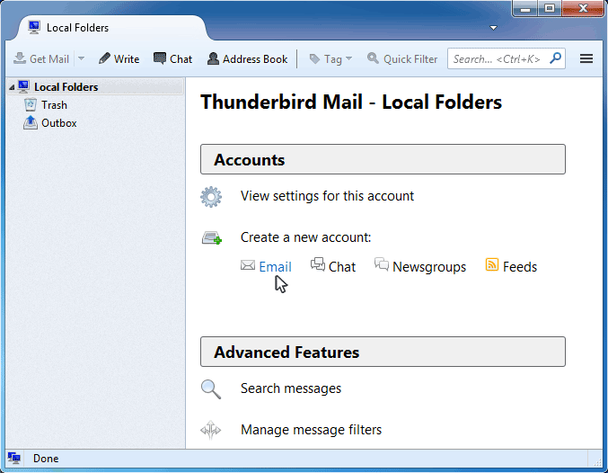Click the Outbox tray icon
This screenshot has width=608, height=473.
[x=31, y=122]
